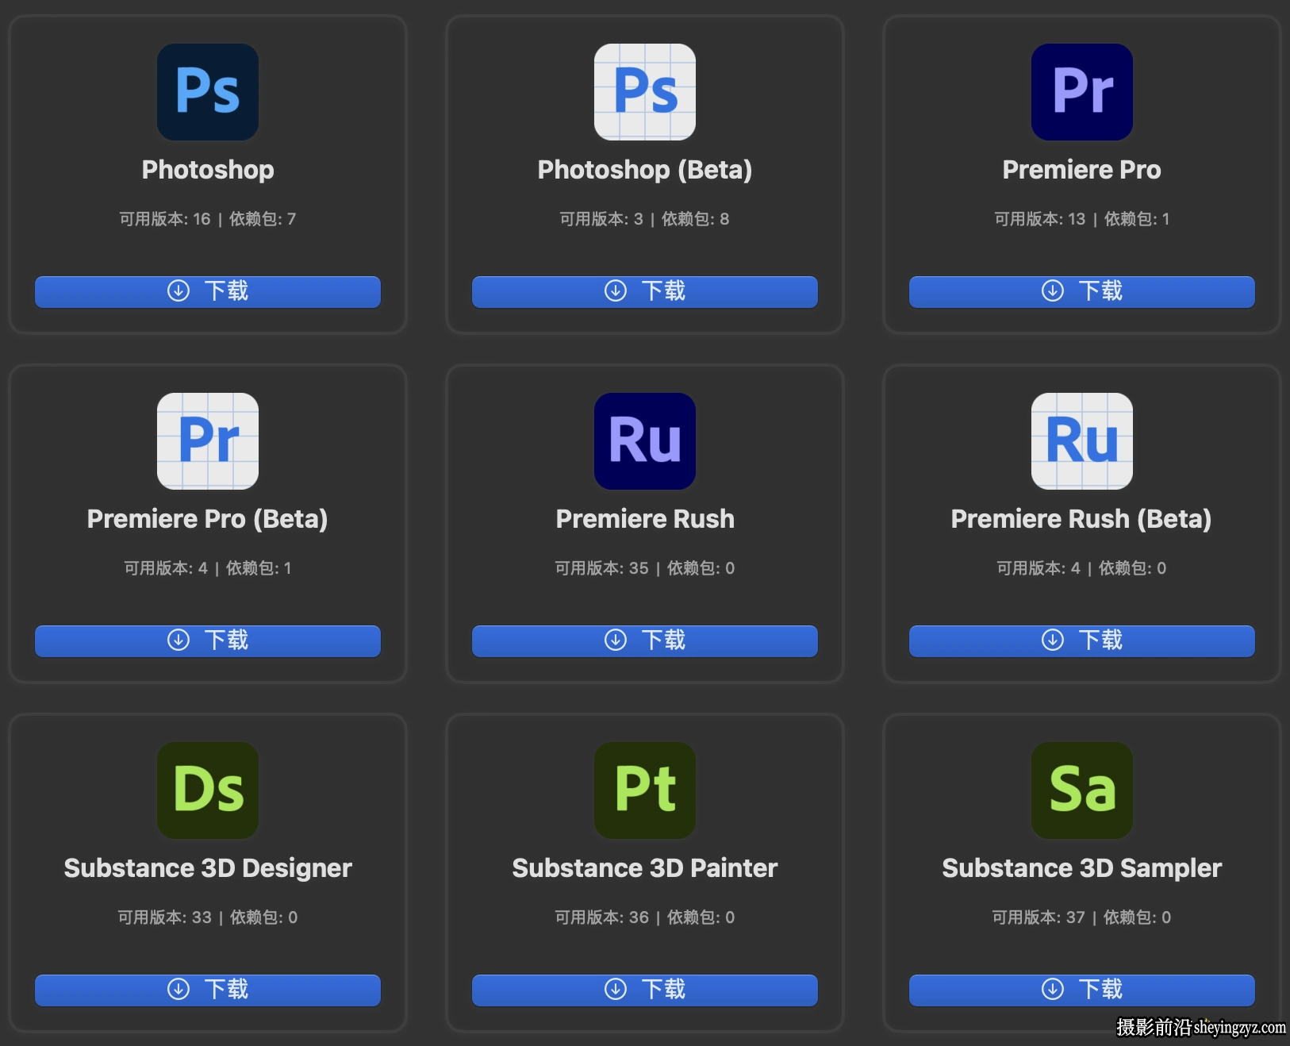Select the Substance 3D Designer title

click(208, 868)
